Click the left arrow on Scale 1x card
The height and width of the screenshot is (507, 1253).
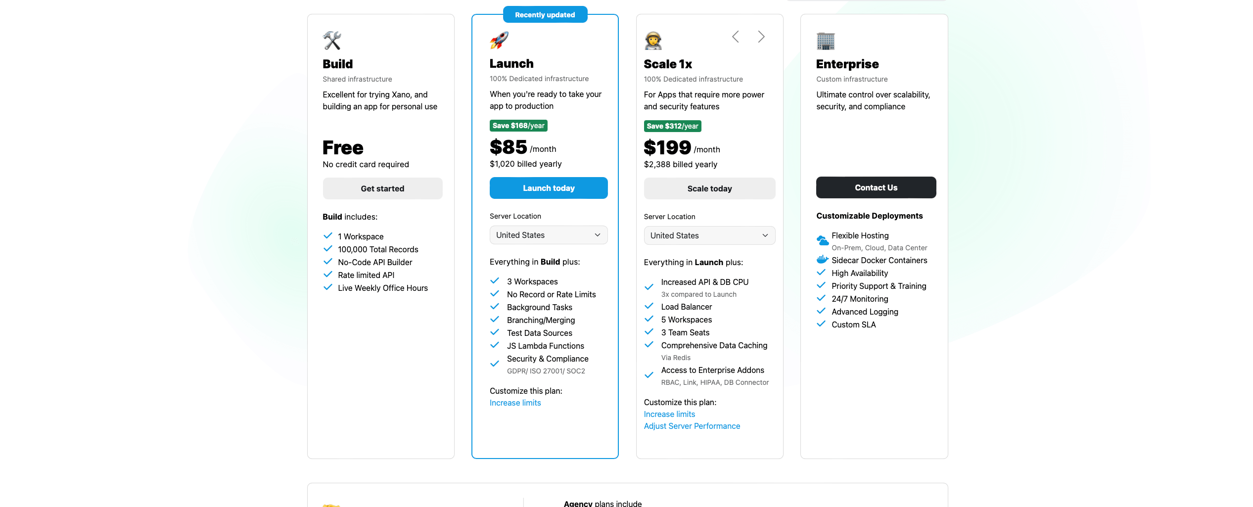(x=735, y=36)
